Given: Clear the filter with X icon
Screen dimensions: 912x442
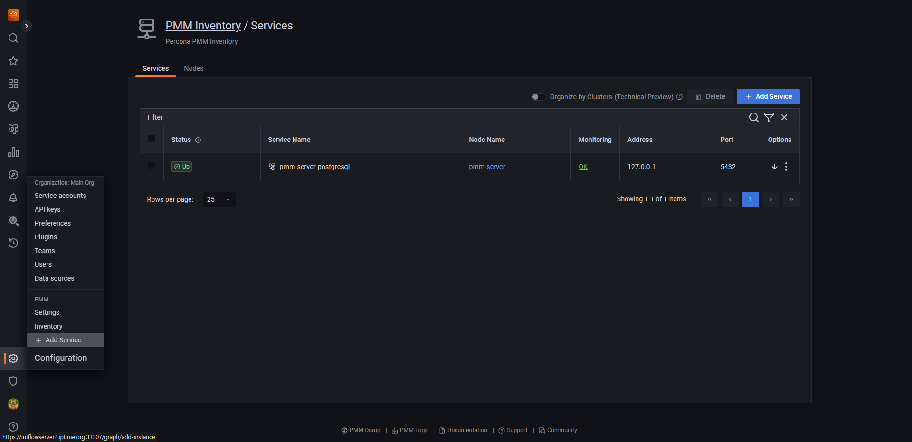Looking at the screenshot, I should tap(784, 117).
